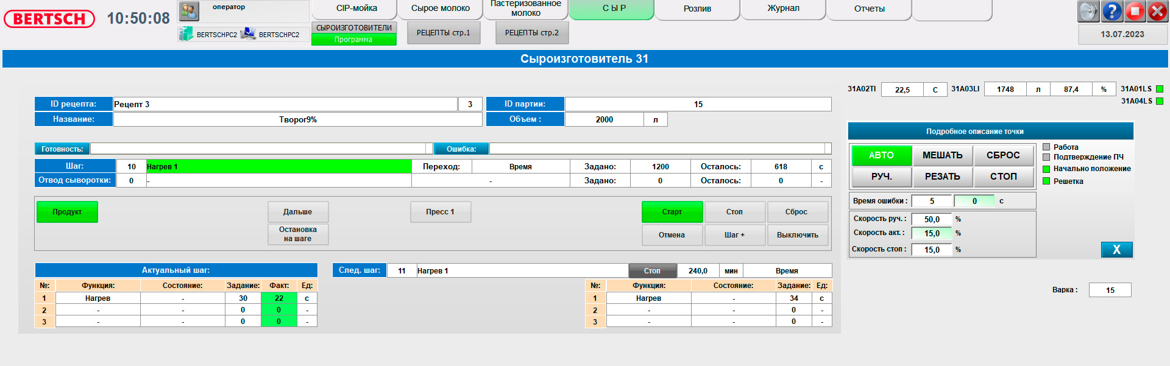Click the 31A03LI level value 1748

[1005, 90]
